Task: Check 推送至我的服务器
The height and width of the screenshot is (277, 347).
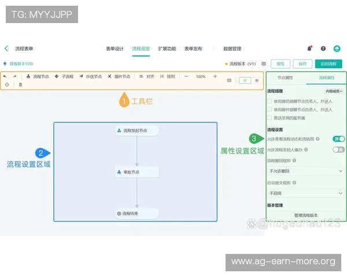Action: (x=270, y=118)
